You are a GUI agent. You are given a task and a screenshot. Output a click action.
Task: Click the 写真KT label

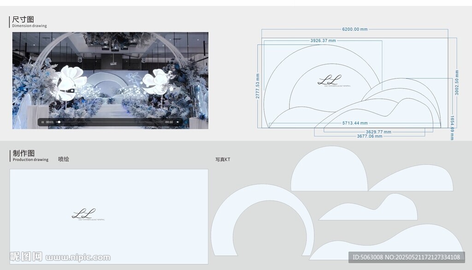click(223, 160)
